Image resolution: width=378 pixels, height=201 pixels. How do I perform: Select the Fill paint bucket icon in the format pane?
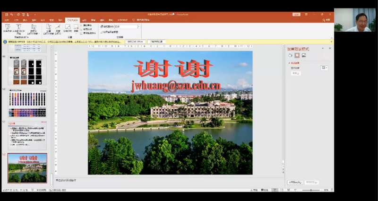[x=290, y=55]
